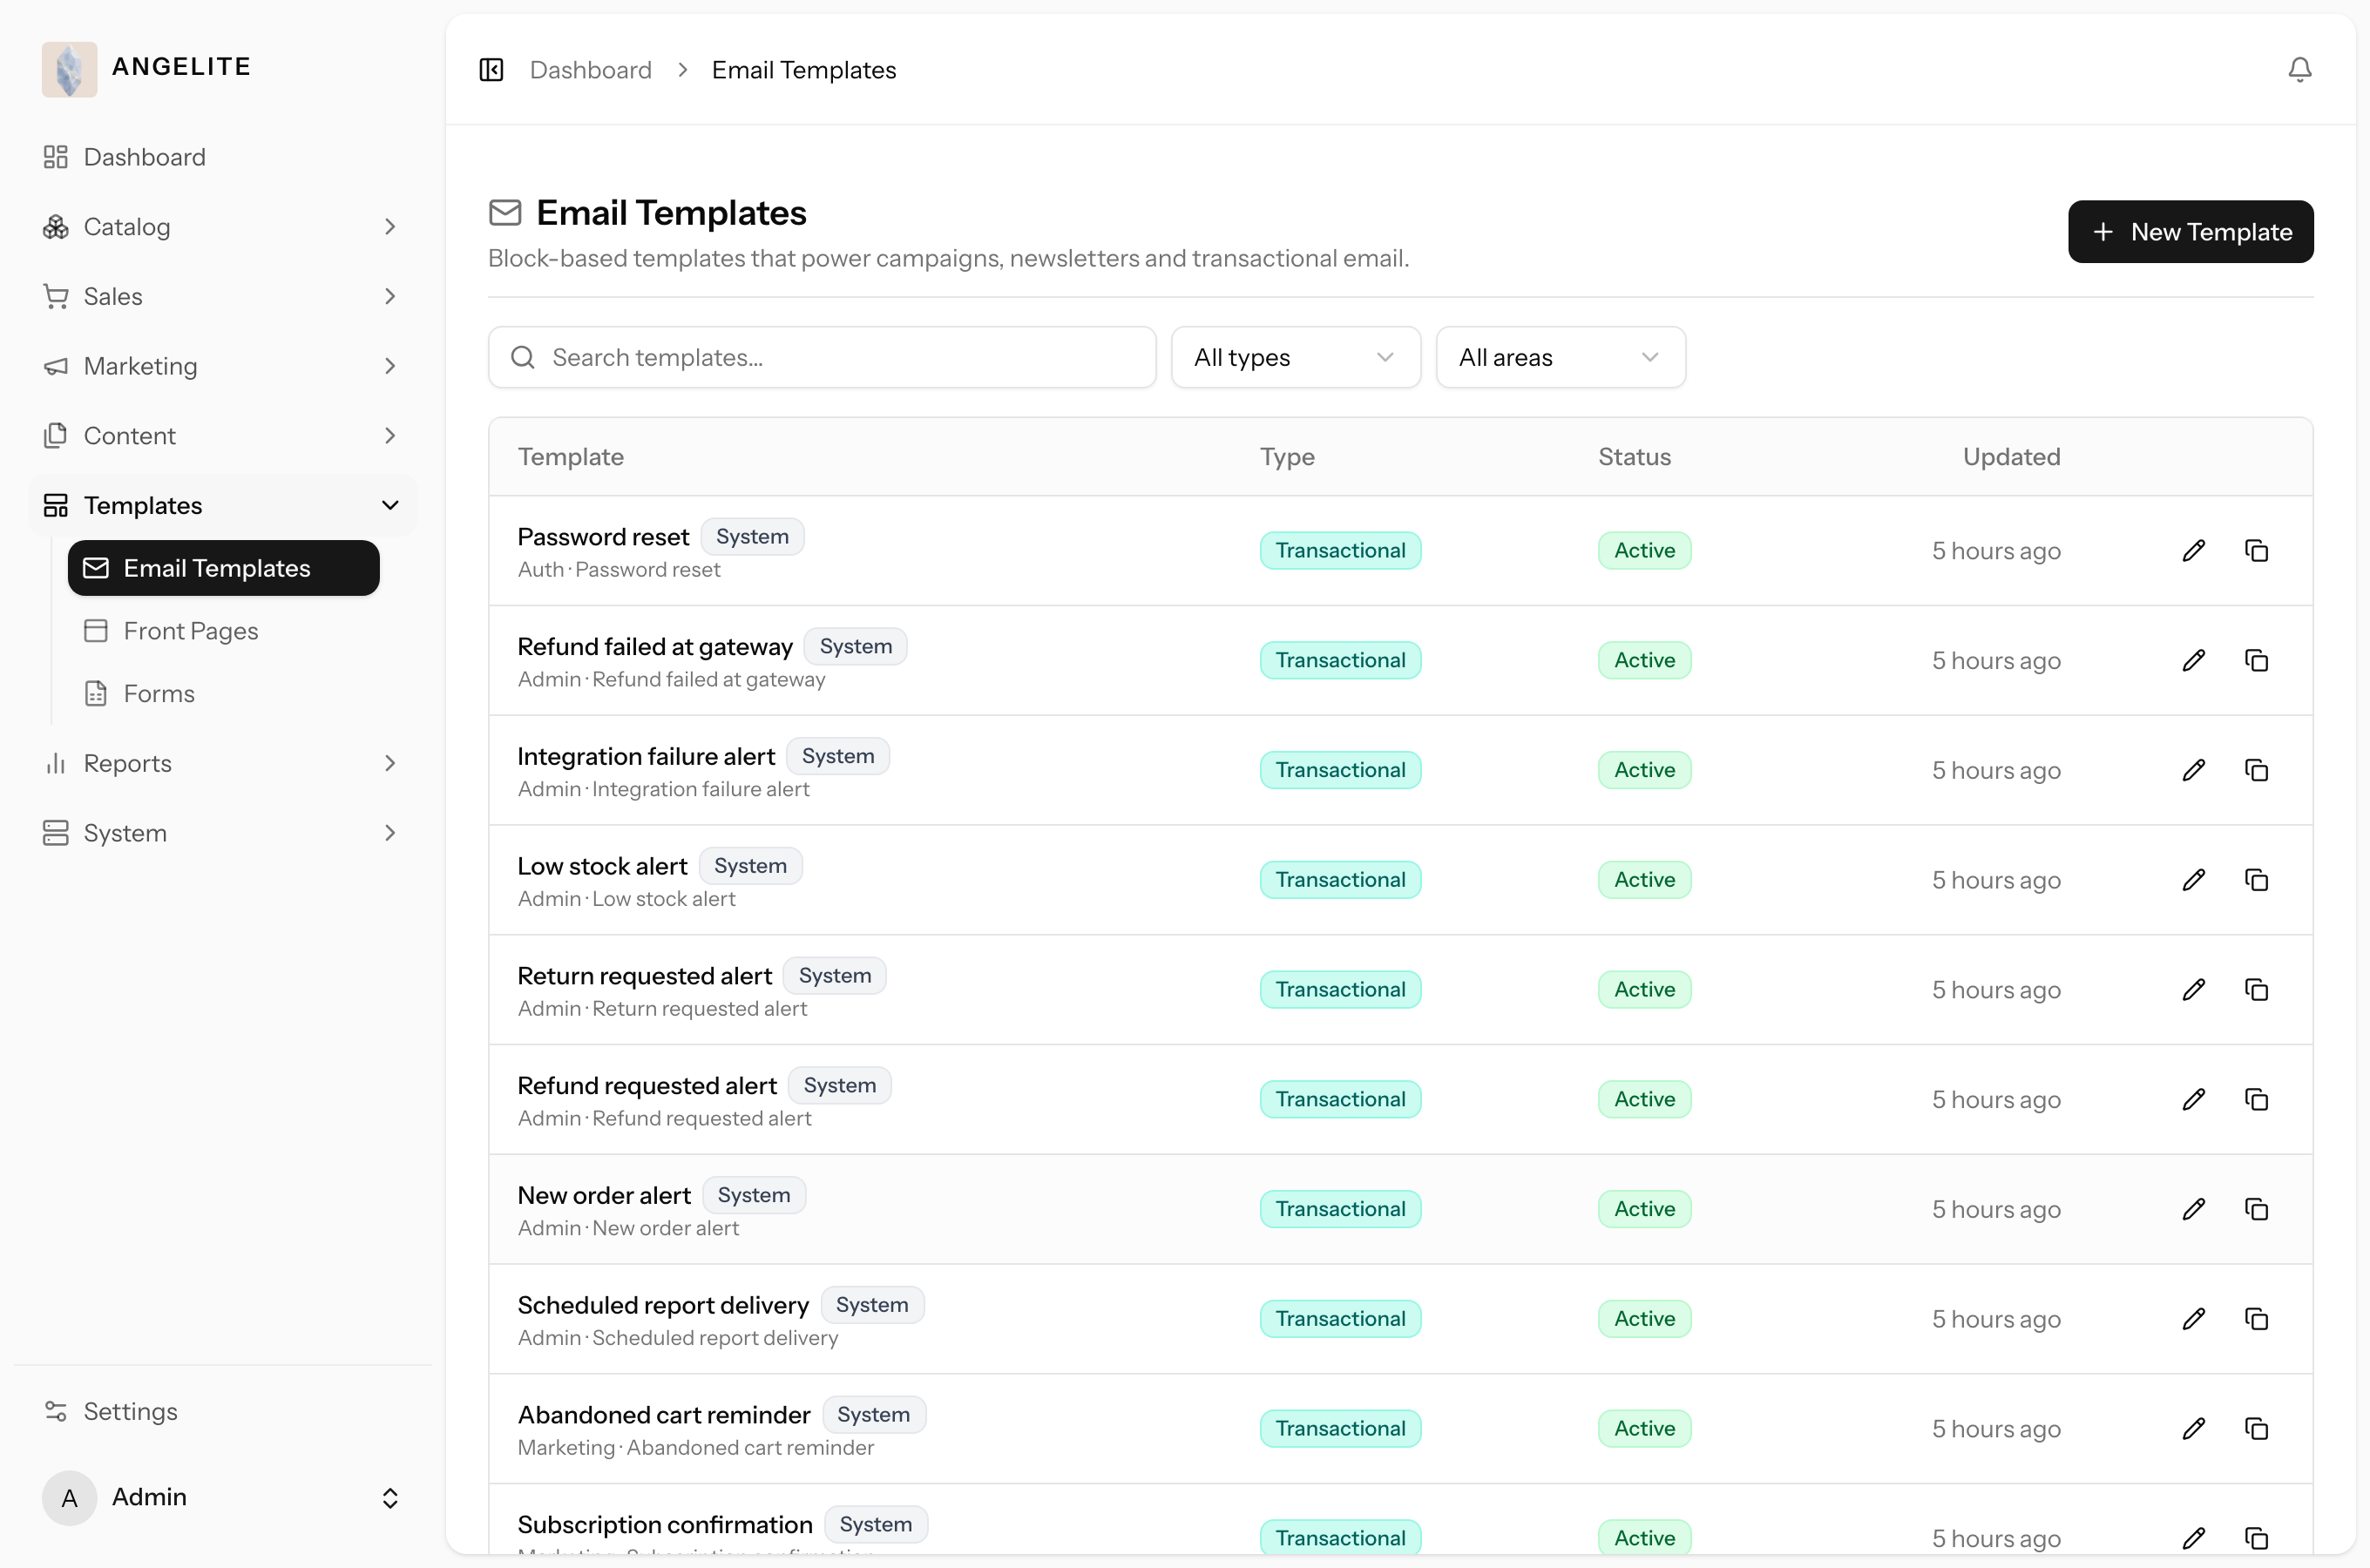Duplicate the Low stock alert template

click(x=2257, y=880)
